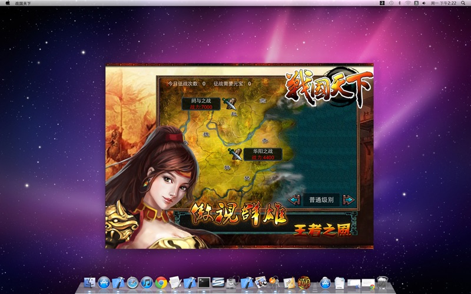Image resolution: width=471 pixels, height=294 pixels.
Task: Launch Google Chrome from the Dock
Action: [x=161, y=283]
